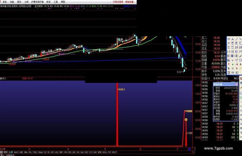Switch to the BRAR indicator tab
The width and height of the screenshot is (242, 156).
(x=40, y=152)
